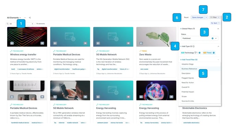Click the Save changes button
The image size is (236, 130).
(x=198, y=17)
